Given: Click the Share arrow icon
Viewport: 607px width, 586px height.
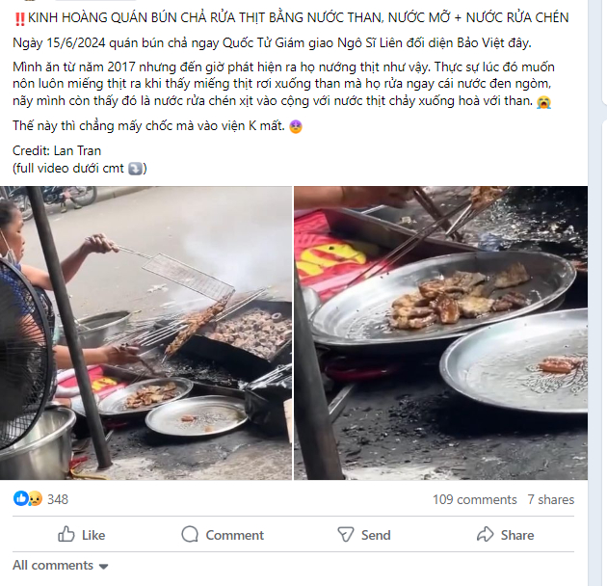Looking at the screenshot, I should click(x=485, y=535).
